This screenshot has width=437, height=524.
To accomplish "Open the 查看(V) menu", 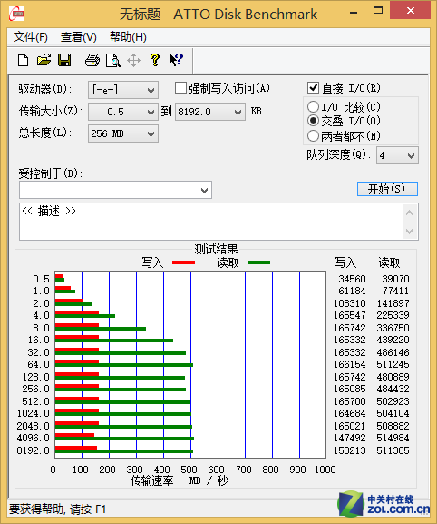I will (x=79, y=36).
